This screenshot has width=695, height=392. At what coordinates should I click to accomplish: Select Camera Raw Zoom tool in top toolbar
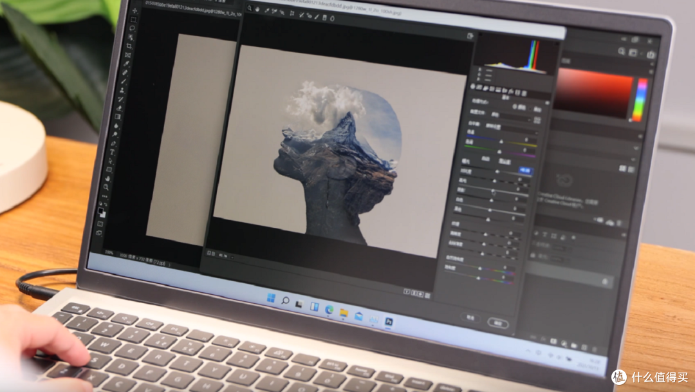250,8
